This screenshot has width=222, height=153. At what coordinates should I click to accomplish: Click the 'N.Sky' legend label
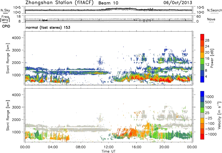(x=5, y=10)
